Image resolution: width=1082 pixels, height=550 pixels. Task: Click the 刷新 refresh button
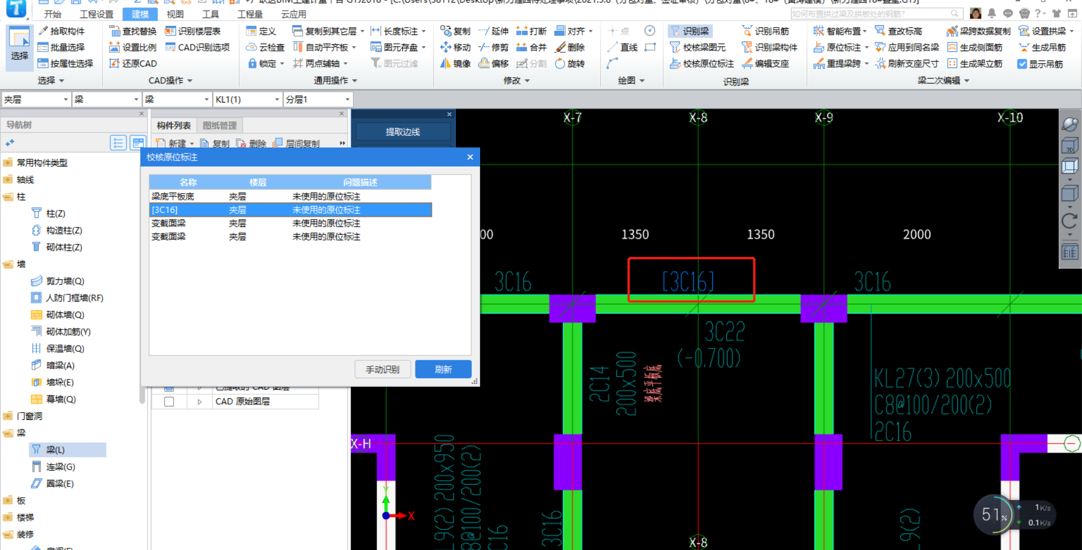[443, 369]
